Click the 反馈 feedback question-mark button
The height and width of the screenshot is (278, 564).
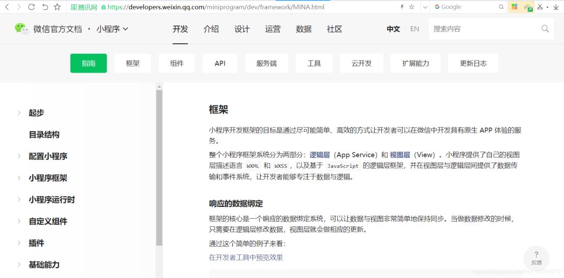coord(536,258)
